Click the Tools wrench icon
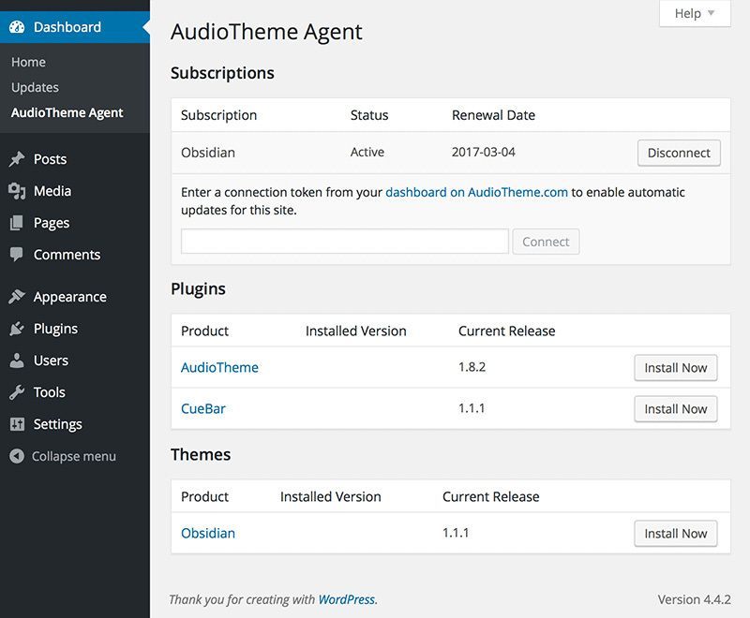 click(17, 392)
